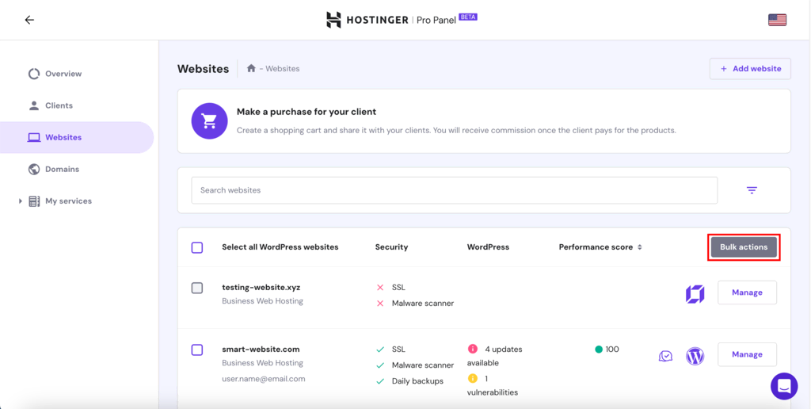Click the Security column header
The height and width of the screenshot is (409, 811).
tap(391, 247)
